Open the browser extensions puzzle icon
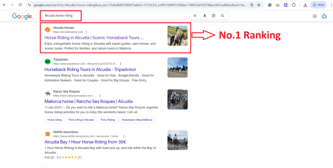 (294, 5)
